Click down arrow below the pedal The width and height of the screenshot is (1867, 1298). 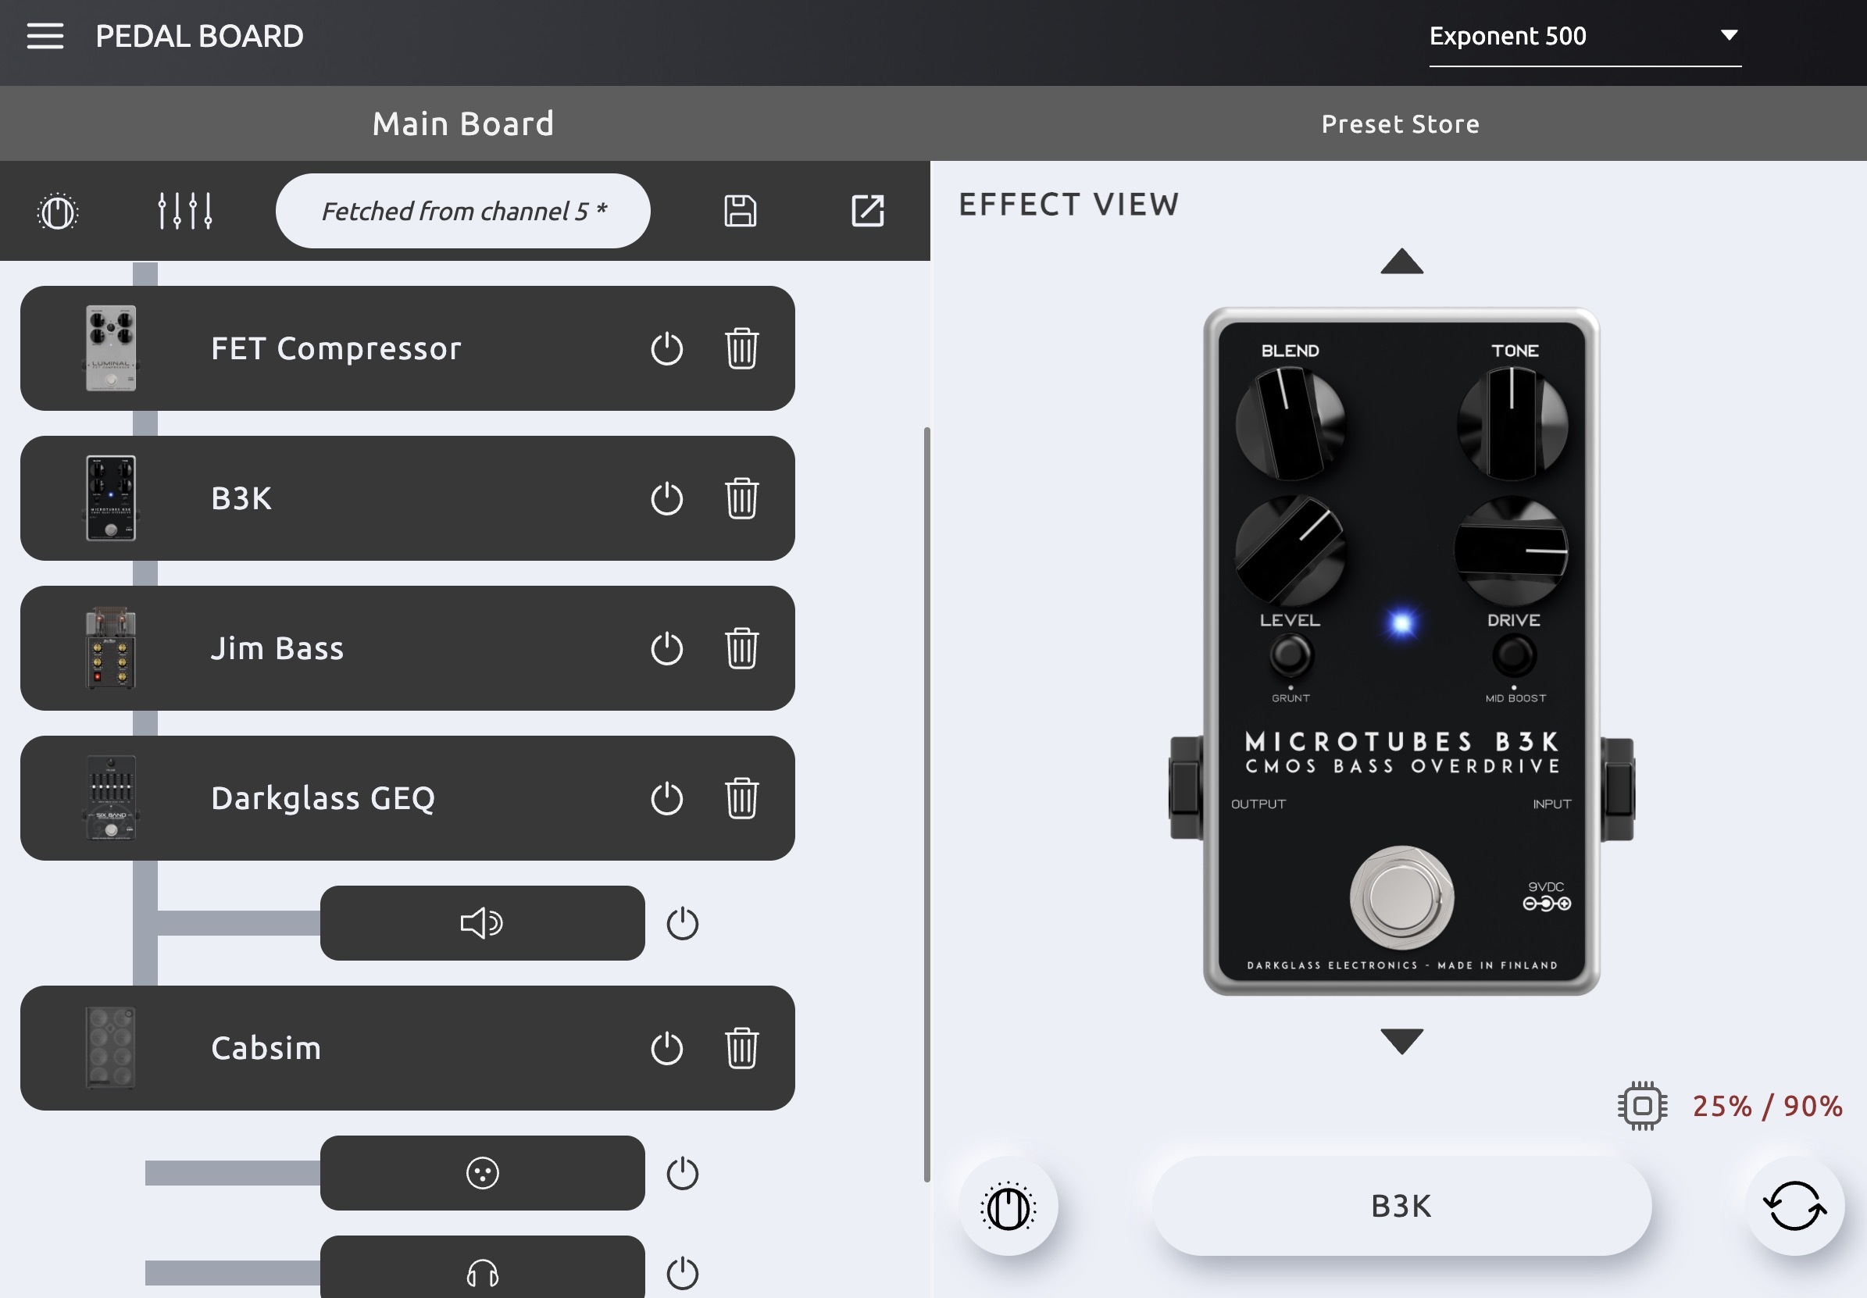(x=1401, y=1040)
